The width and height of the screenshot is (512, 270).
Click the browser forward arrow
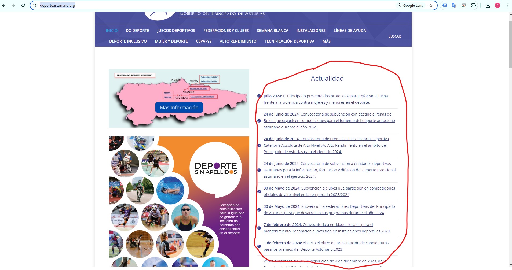coord(13,5)
